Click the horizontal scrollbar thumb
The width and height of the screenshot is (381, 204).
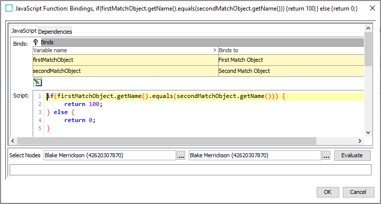coord(167,141)
